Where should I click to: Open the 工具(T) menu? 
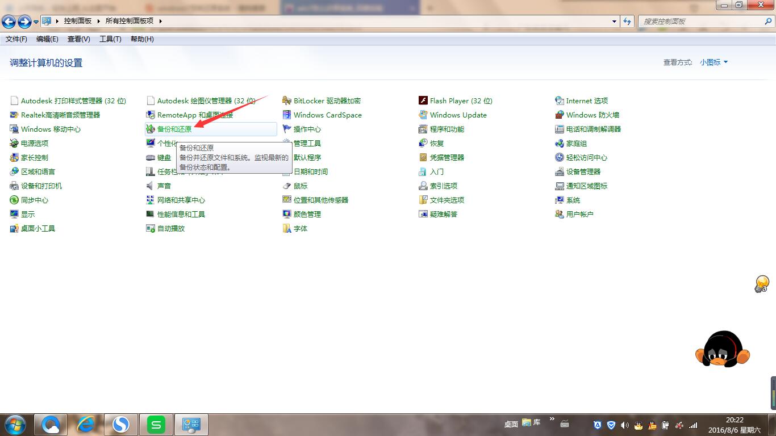click(110, 39)
